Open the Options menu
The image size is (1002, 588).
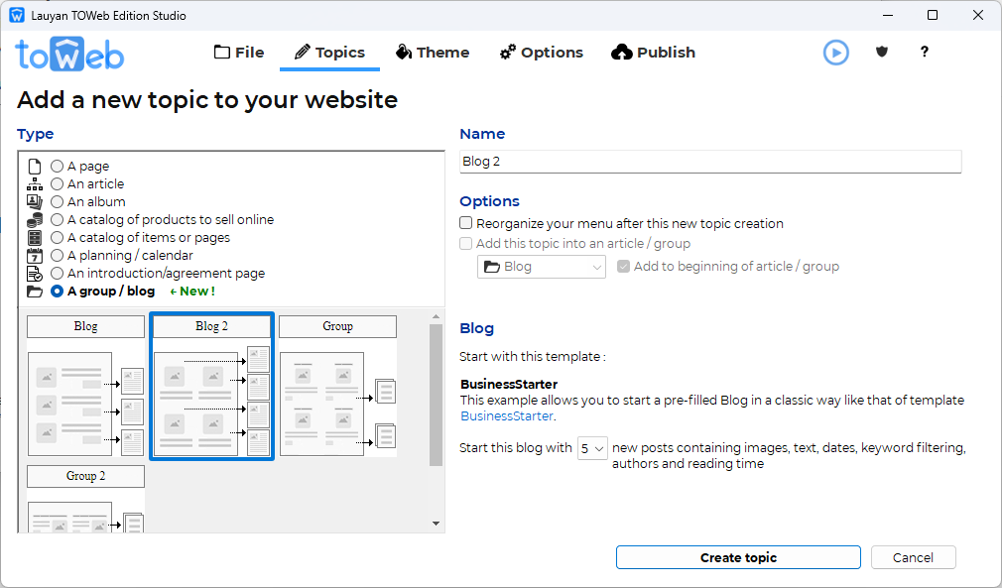coord(542,53)
